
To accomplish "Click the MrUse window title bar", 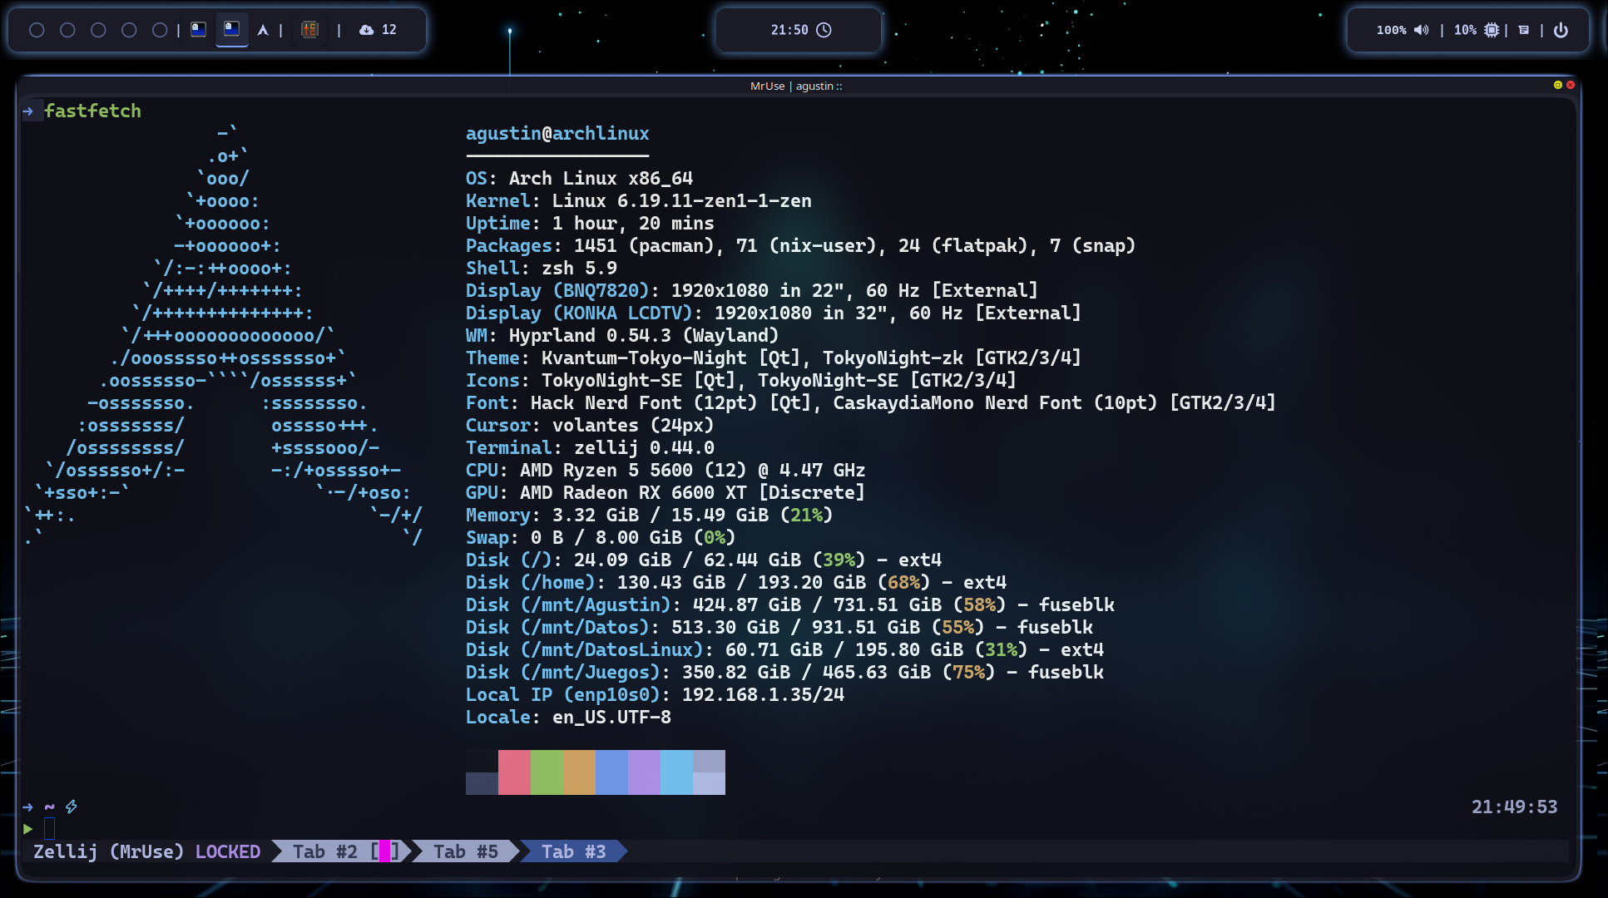I will (795, 86).
